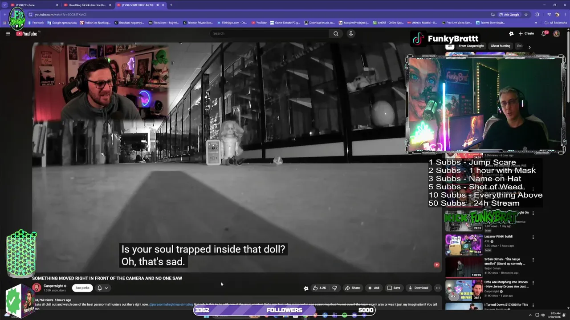The width and height of the screenshot is (570, 320).
Task: Type in the YouTube search field
Action: click(x=269, y=33)
